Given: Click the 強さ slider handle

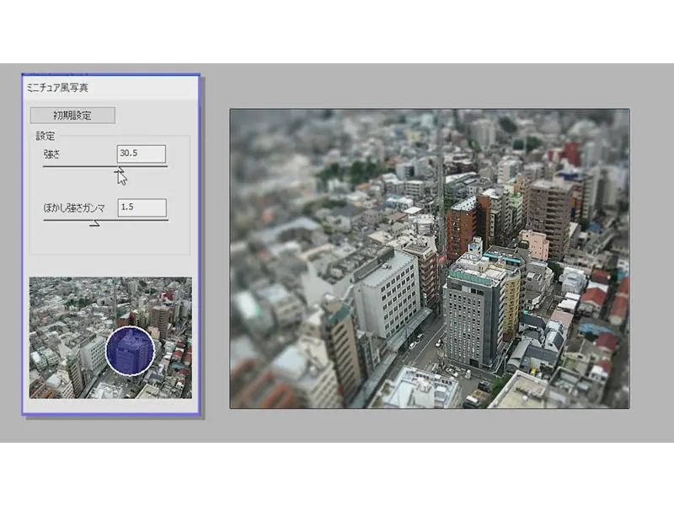Looking at the screenshot, I should [119, 167].
